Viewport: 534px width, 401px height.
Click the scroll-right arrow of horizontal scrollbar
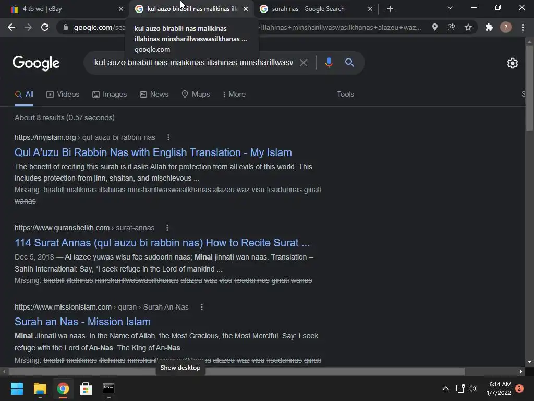521,371
